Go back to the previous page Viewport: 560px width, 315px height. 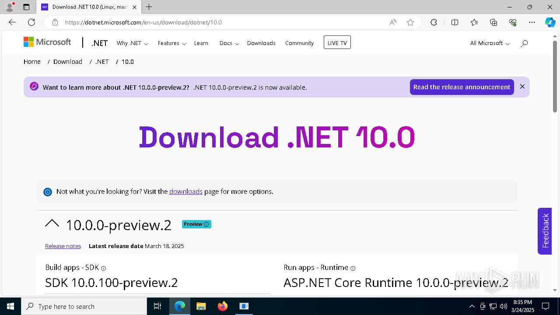point(12,22)
